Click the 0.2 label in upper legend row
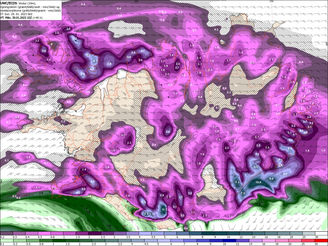Screen dimensions: 328x246 [2, 237]
